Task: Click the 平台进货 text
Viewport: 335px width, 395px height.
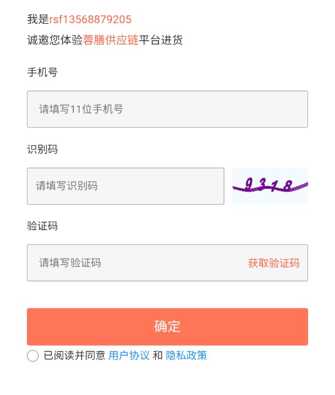Action: click(161, 40)
